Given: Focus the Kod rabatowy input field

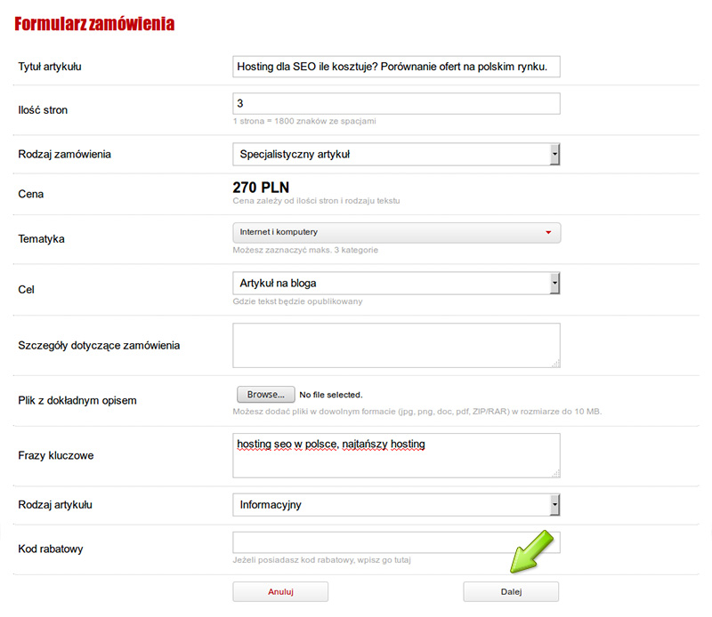Looking at the screenshot, I should [x=396, y=542].
